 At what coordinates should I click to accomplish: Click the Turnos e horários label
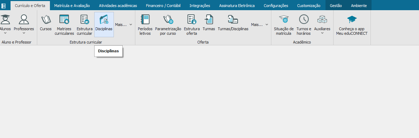point(304,31)
